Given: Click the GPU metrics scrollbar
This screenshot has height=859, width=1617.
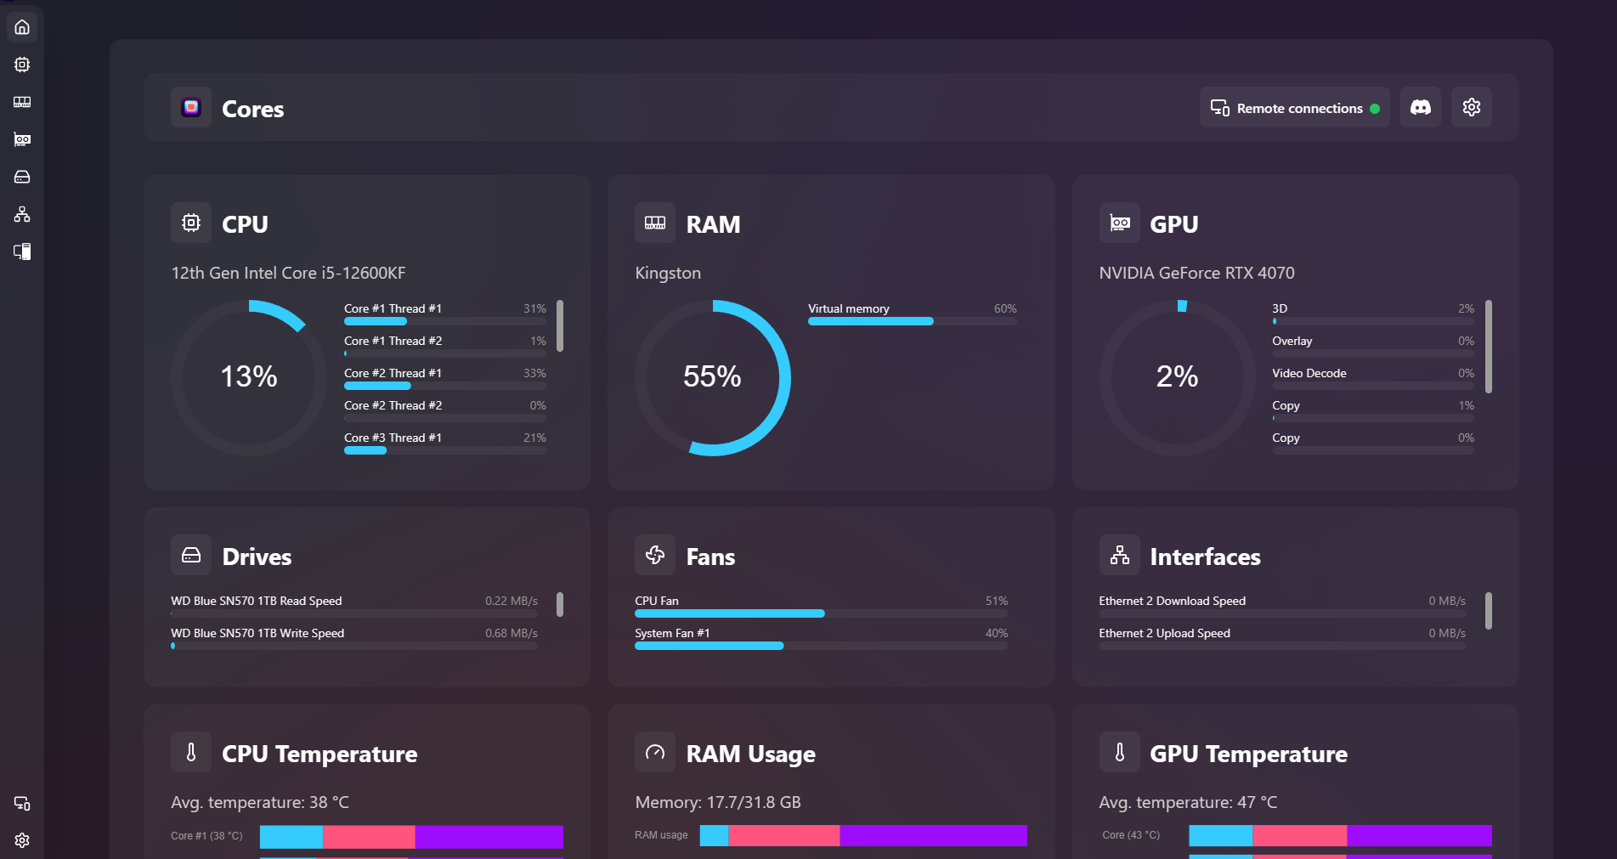Looking at the screenshot, I should coord(1488,346).
